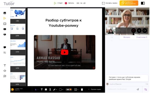Insert formula with the sigma tool
This screenshot has width=150, height=93.
(x=50, y=89)
